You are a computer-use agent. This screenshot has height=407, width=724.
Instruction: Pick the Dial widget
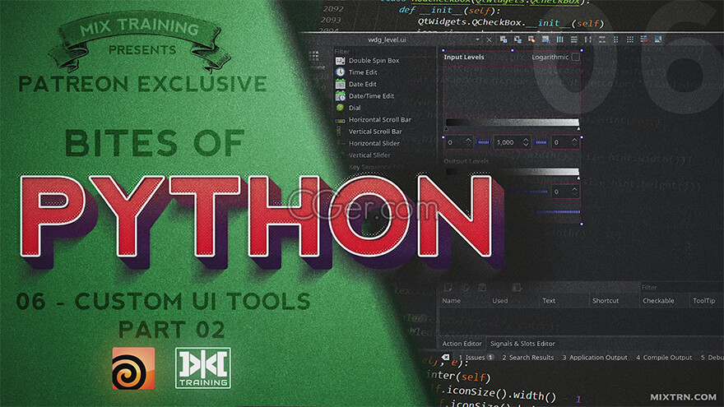(x=348, y=108)
